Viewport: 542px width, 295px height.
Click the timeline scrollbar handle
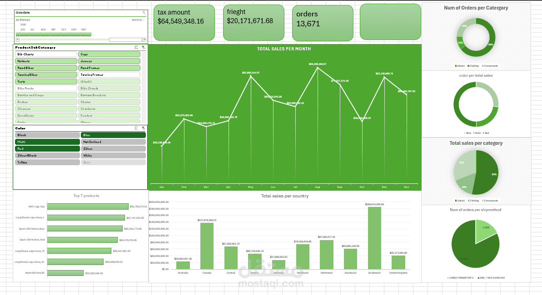(x=126, y=39)
